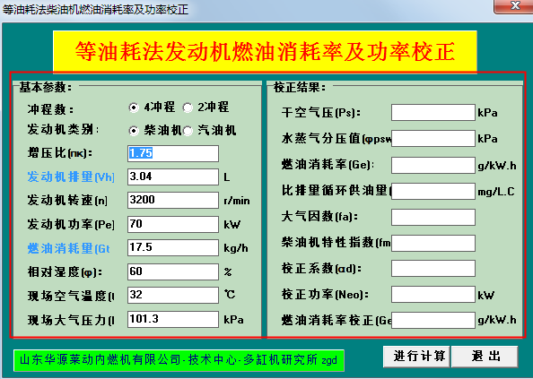The image size is (533, 379).
Task: Click the 增压比 input field with 1.75
Action: pos(173,154)
